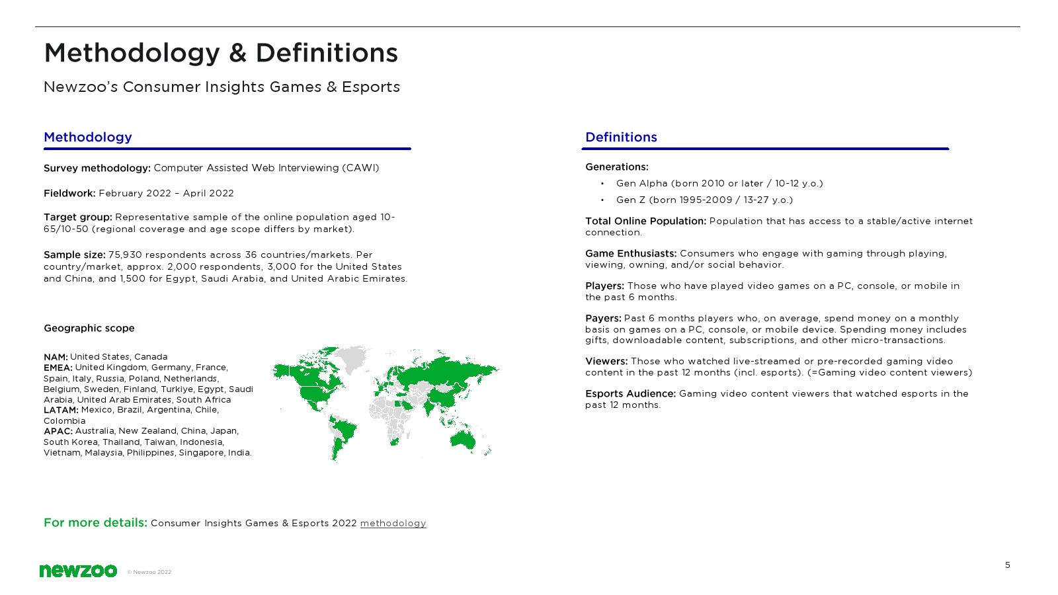Click the Gen Z bullet point
Screen dimensions: 1058x595
pos(704,200)
